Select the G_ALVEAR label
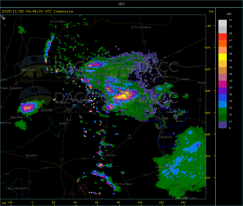This screenshot has width=243, height=206. [161, 118]
